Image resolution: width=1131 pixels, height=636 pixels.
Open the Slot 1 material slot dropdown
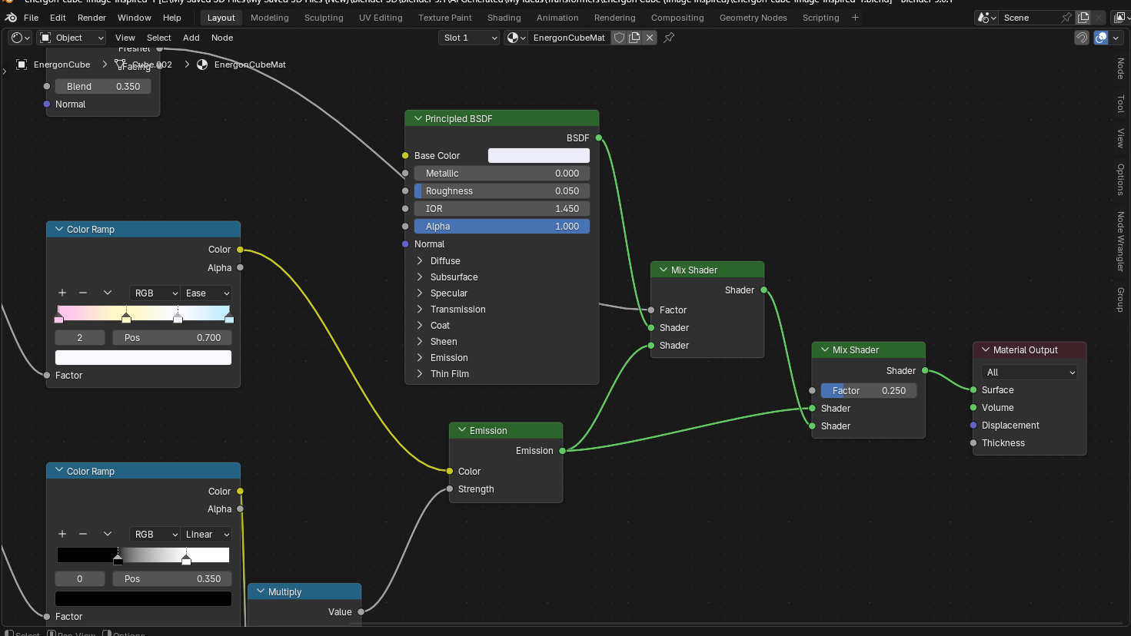point(469,38)
